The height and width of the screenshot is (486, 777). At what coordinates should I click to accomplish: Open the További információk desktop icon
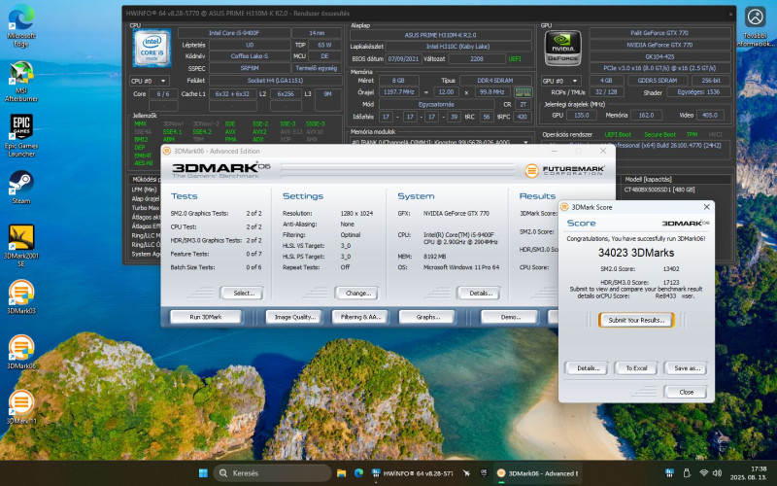[756, 25]
